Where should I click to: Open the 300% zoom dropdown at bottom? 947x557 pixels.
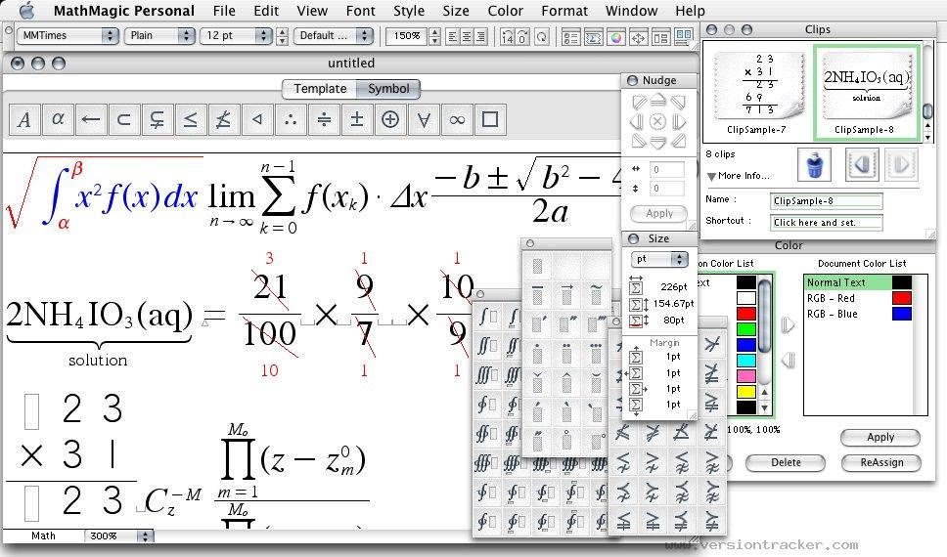click(119, 536)
